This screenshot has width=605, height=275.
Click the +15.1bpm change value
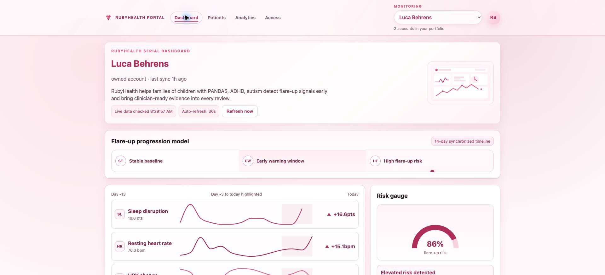(343, 246)
